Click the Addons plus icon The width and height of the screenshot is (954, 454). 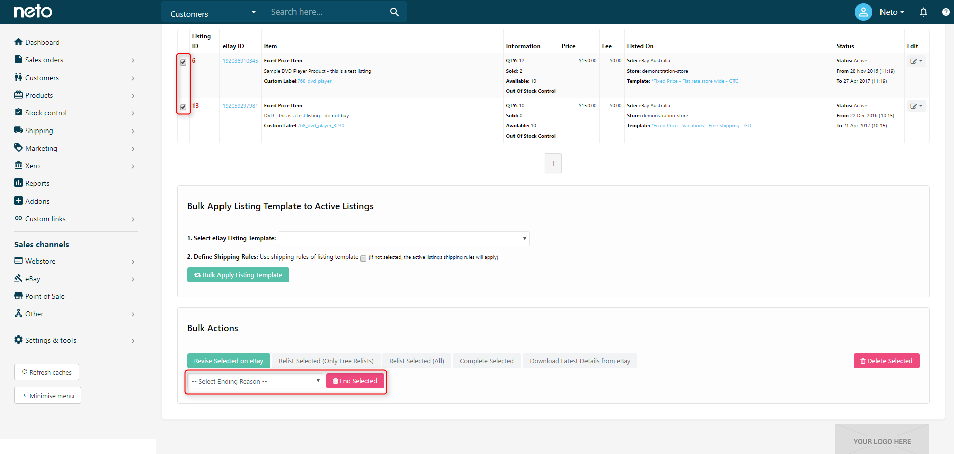tap(19, 201)
